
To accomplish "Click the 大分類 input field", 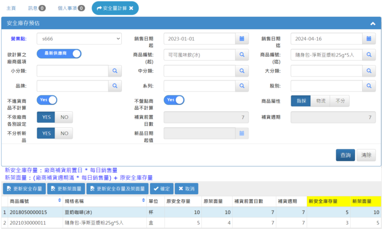I will click(326, 71).
